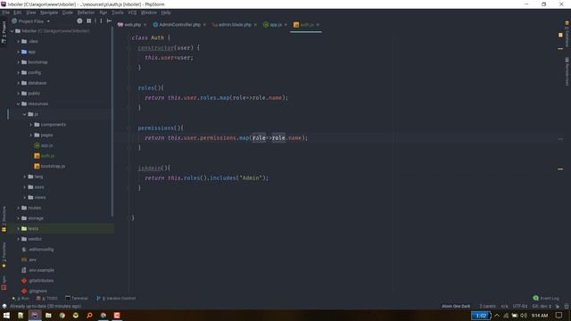Collapse the js folder
Screen dimensions: 571x321
coord(24,114)
